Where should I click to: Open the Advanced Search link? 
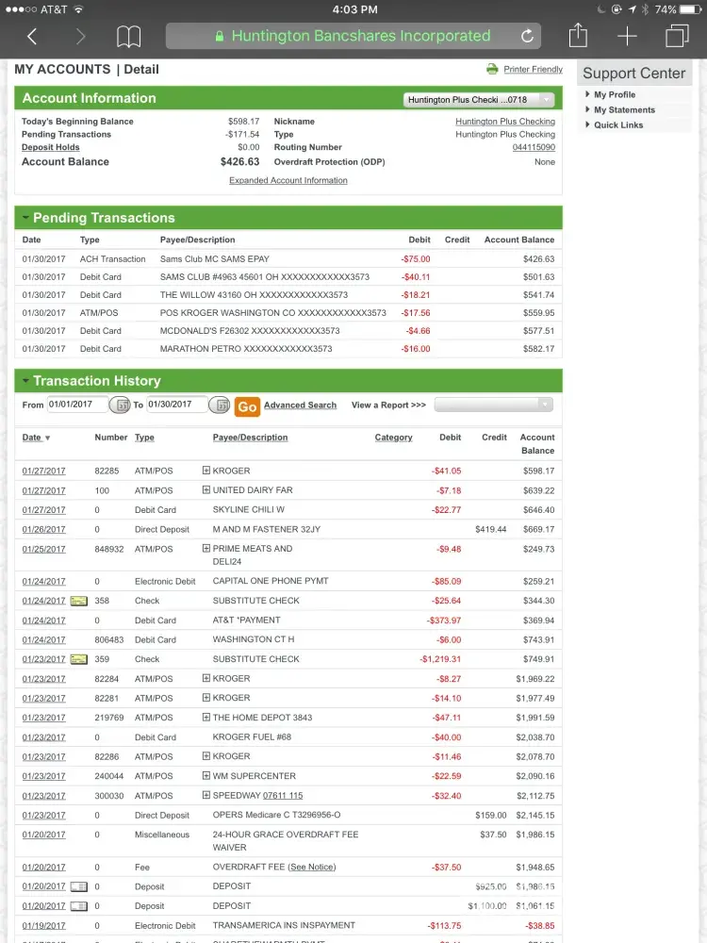click(300, 405)
